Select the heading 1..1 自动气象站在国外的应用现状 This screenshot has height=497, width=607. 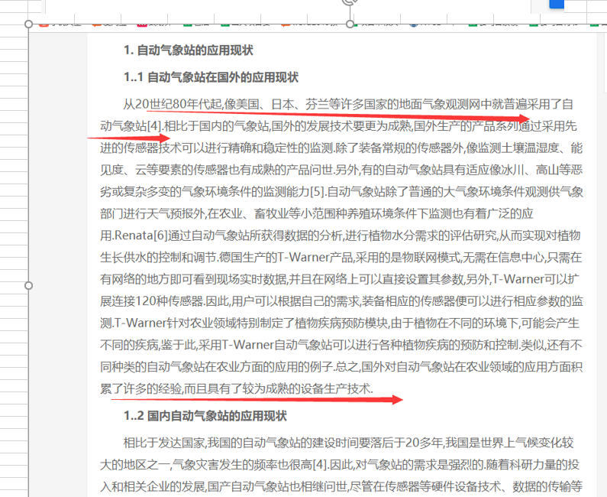[x=210, y=77]
